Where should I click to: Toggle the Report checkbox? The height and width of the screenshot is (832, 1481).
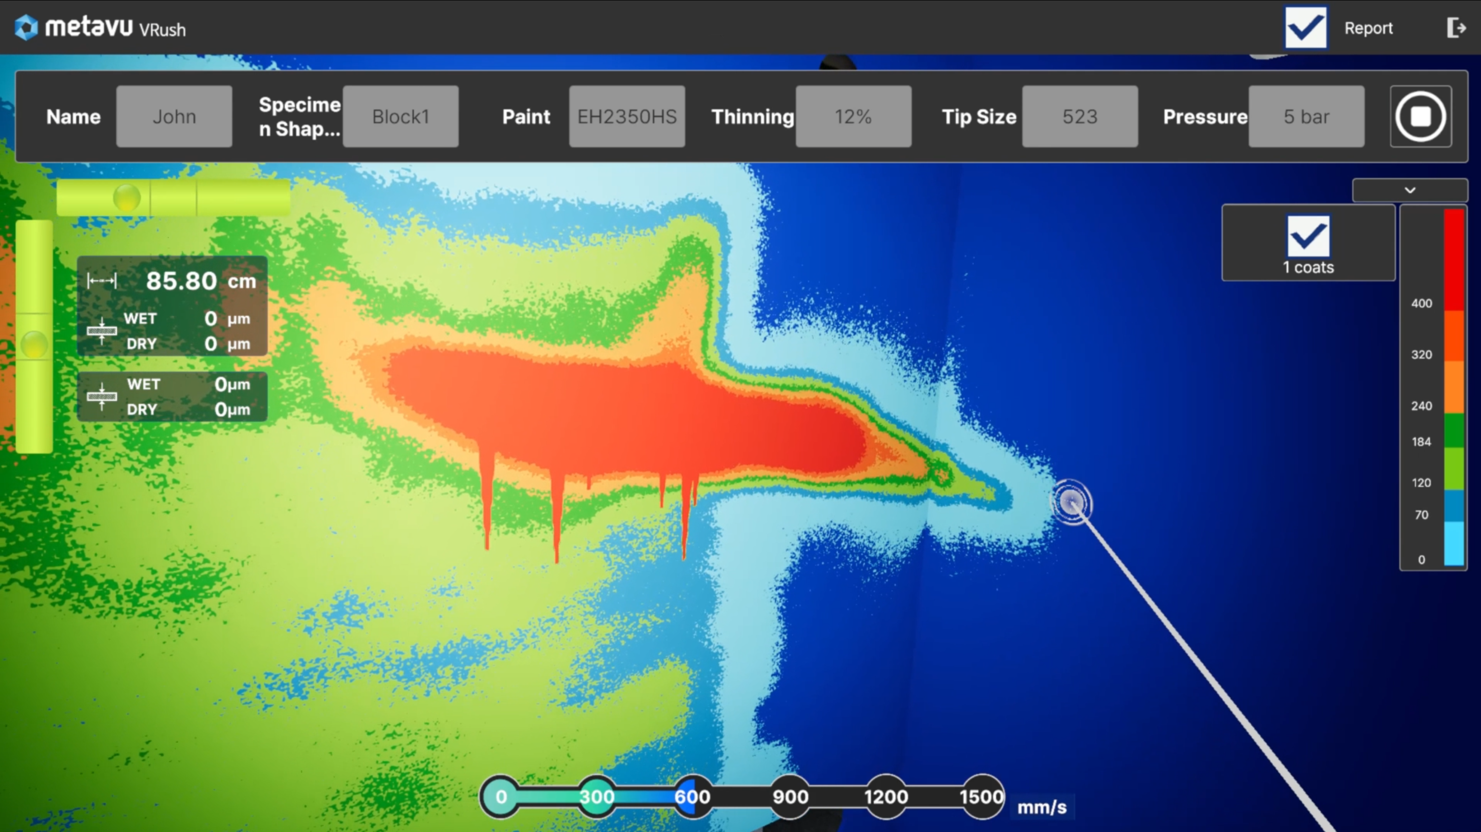click(x=1306, y=27)
